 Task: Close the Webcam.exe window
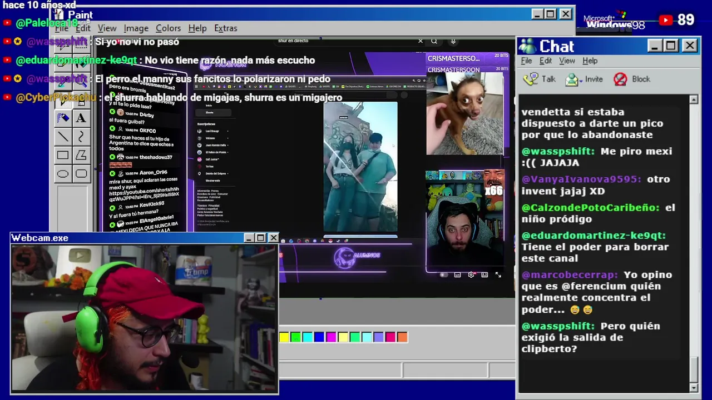pyautogui.click(x=273, y=238)
